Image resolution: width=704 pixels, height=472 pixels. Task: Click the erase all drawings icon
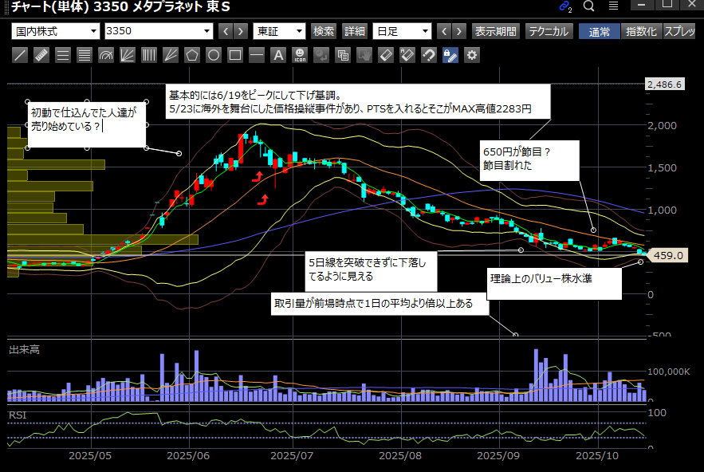tap(407, 55)
